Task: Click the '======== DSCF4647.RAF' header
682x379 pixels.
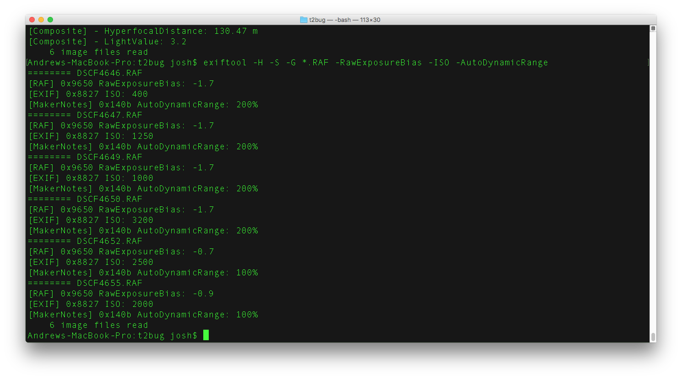Action: pyautogui.click(x=85, y=115)
